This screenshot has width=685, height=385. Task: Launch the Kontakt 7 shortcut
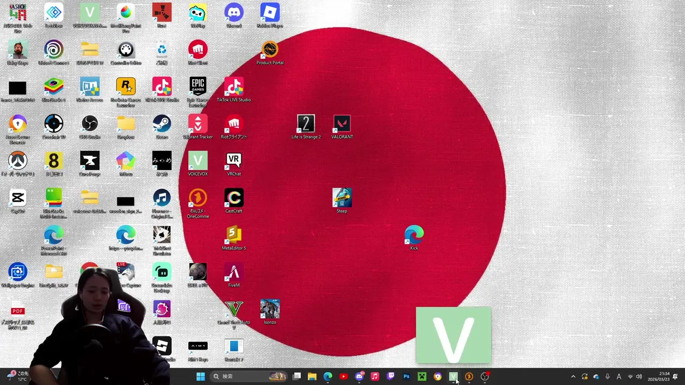(x=234, y=349)
